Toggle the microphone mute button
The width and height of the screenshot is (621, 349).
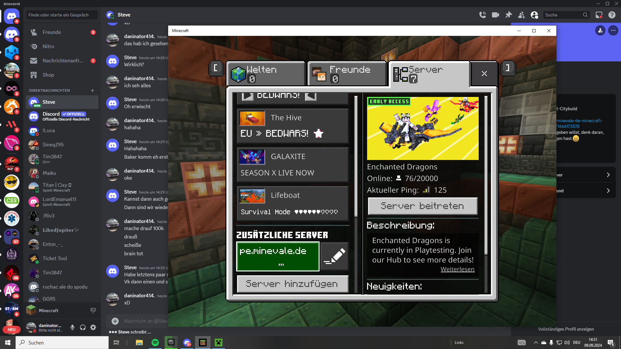(x=72, y=327)
